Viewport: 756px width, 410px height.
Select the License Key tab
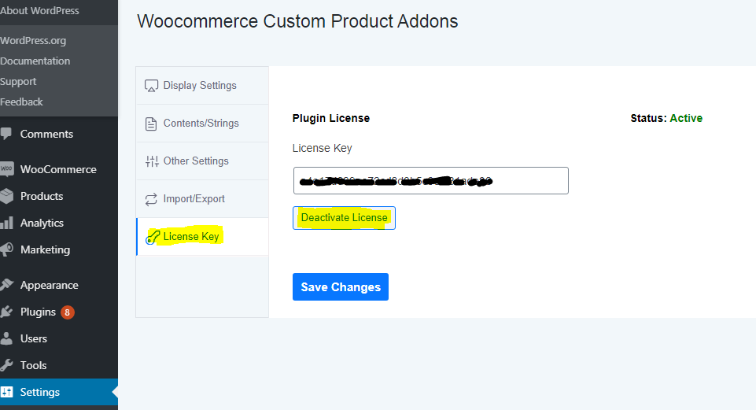(x=191, y=236)
